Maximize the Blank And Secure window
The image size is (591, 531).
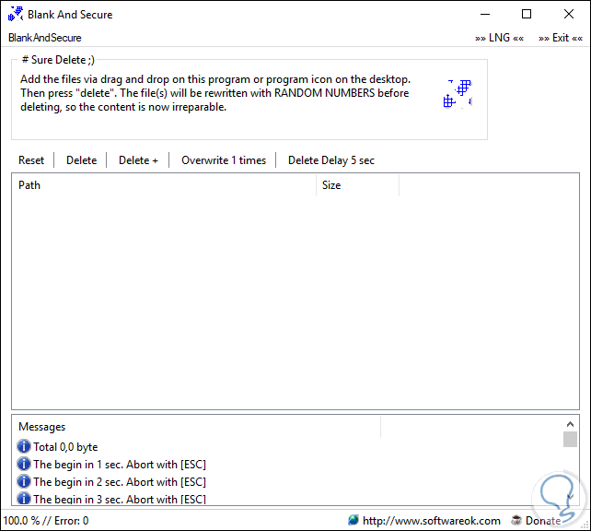tap(527, 15)
